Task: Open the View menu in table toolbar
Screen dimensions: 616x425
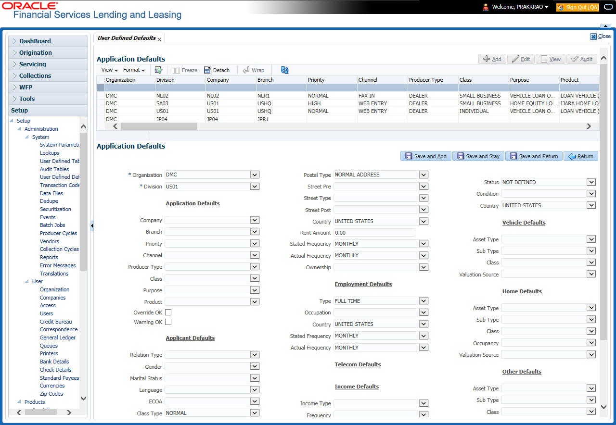Action: click(109, 70)
